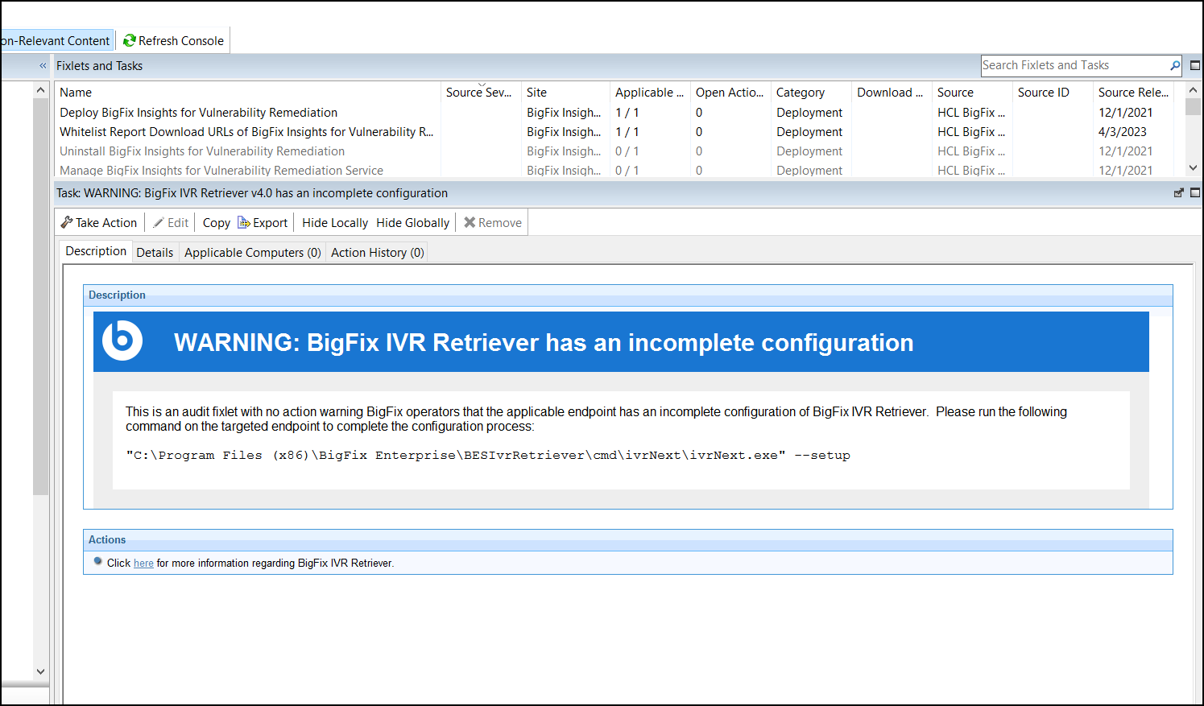Click the fixlet list scroll-down arrow
This screenshot has width=1204, height=706.
click(x=1194, y=167)
